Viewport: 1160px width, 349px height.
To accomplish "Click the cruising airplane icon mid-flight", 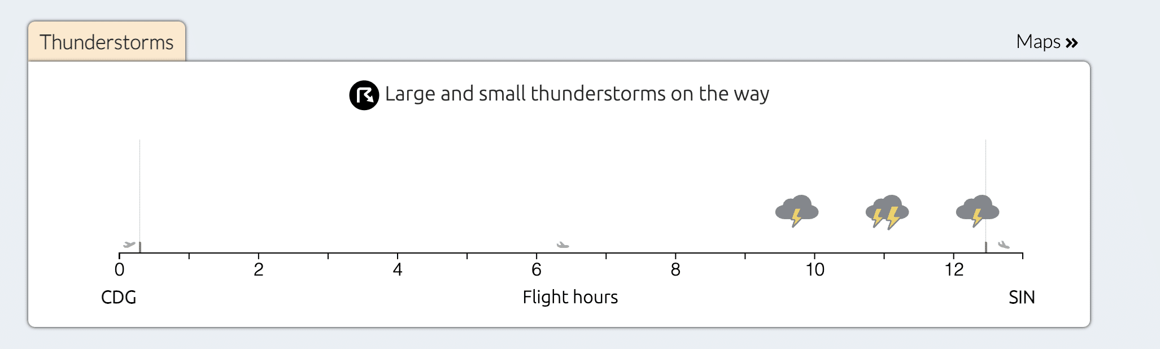I will pyautogui.click(x=562, y=245).
